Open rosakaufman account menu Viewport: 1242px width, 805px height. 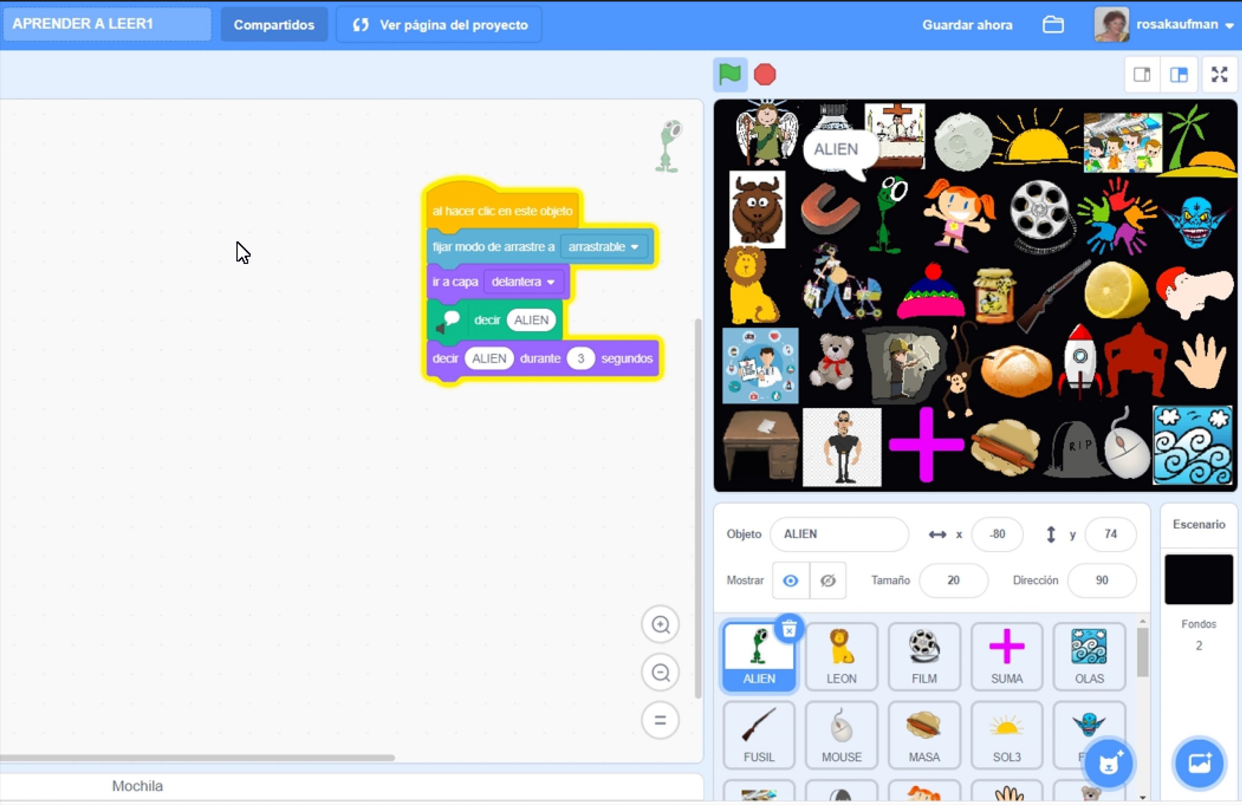(1185, 25)
